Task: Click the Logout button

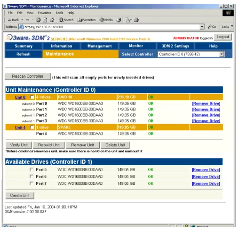Action: pyautogui.click(x=223, y=37)
